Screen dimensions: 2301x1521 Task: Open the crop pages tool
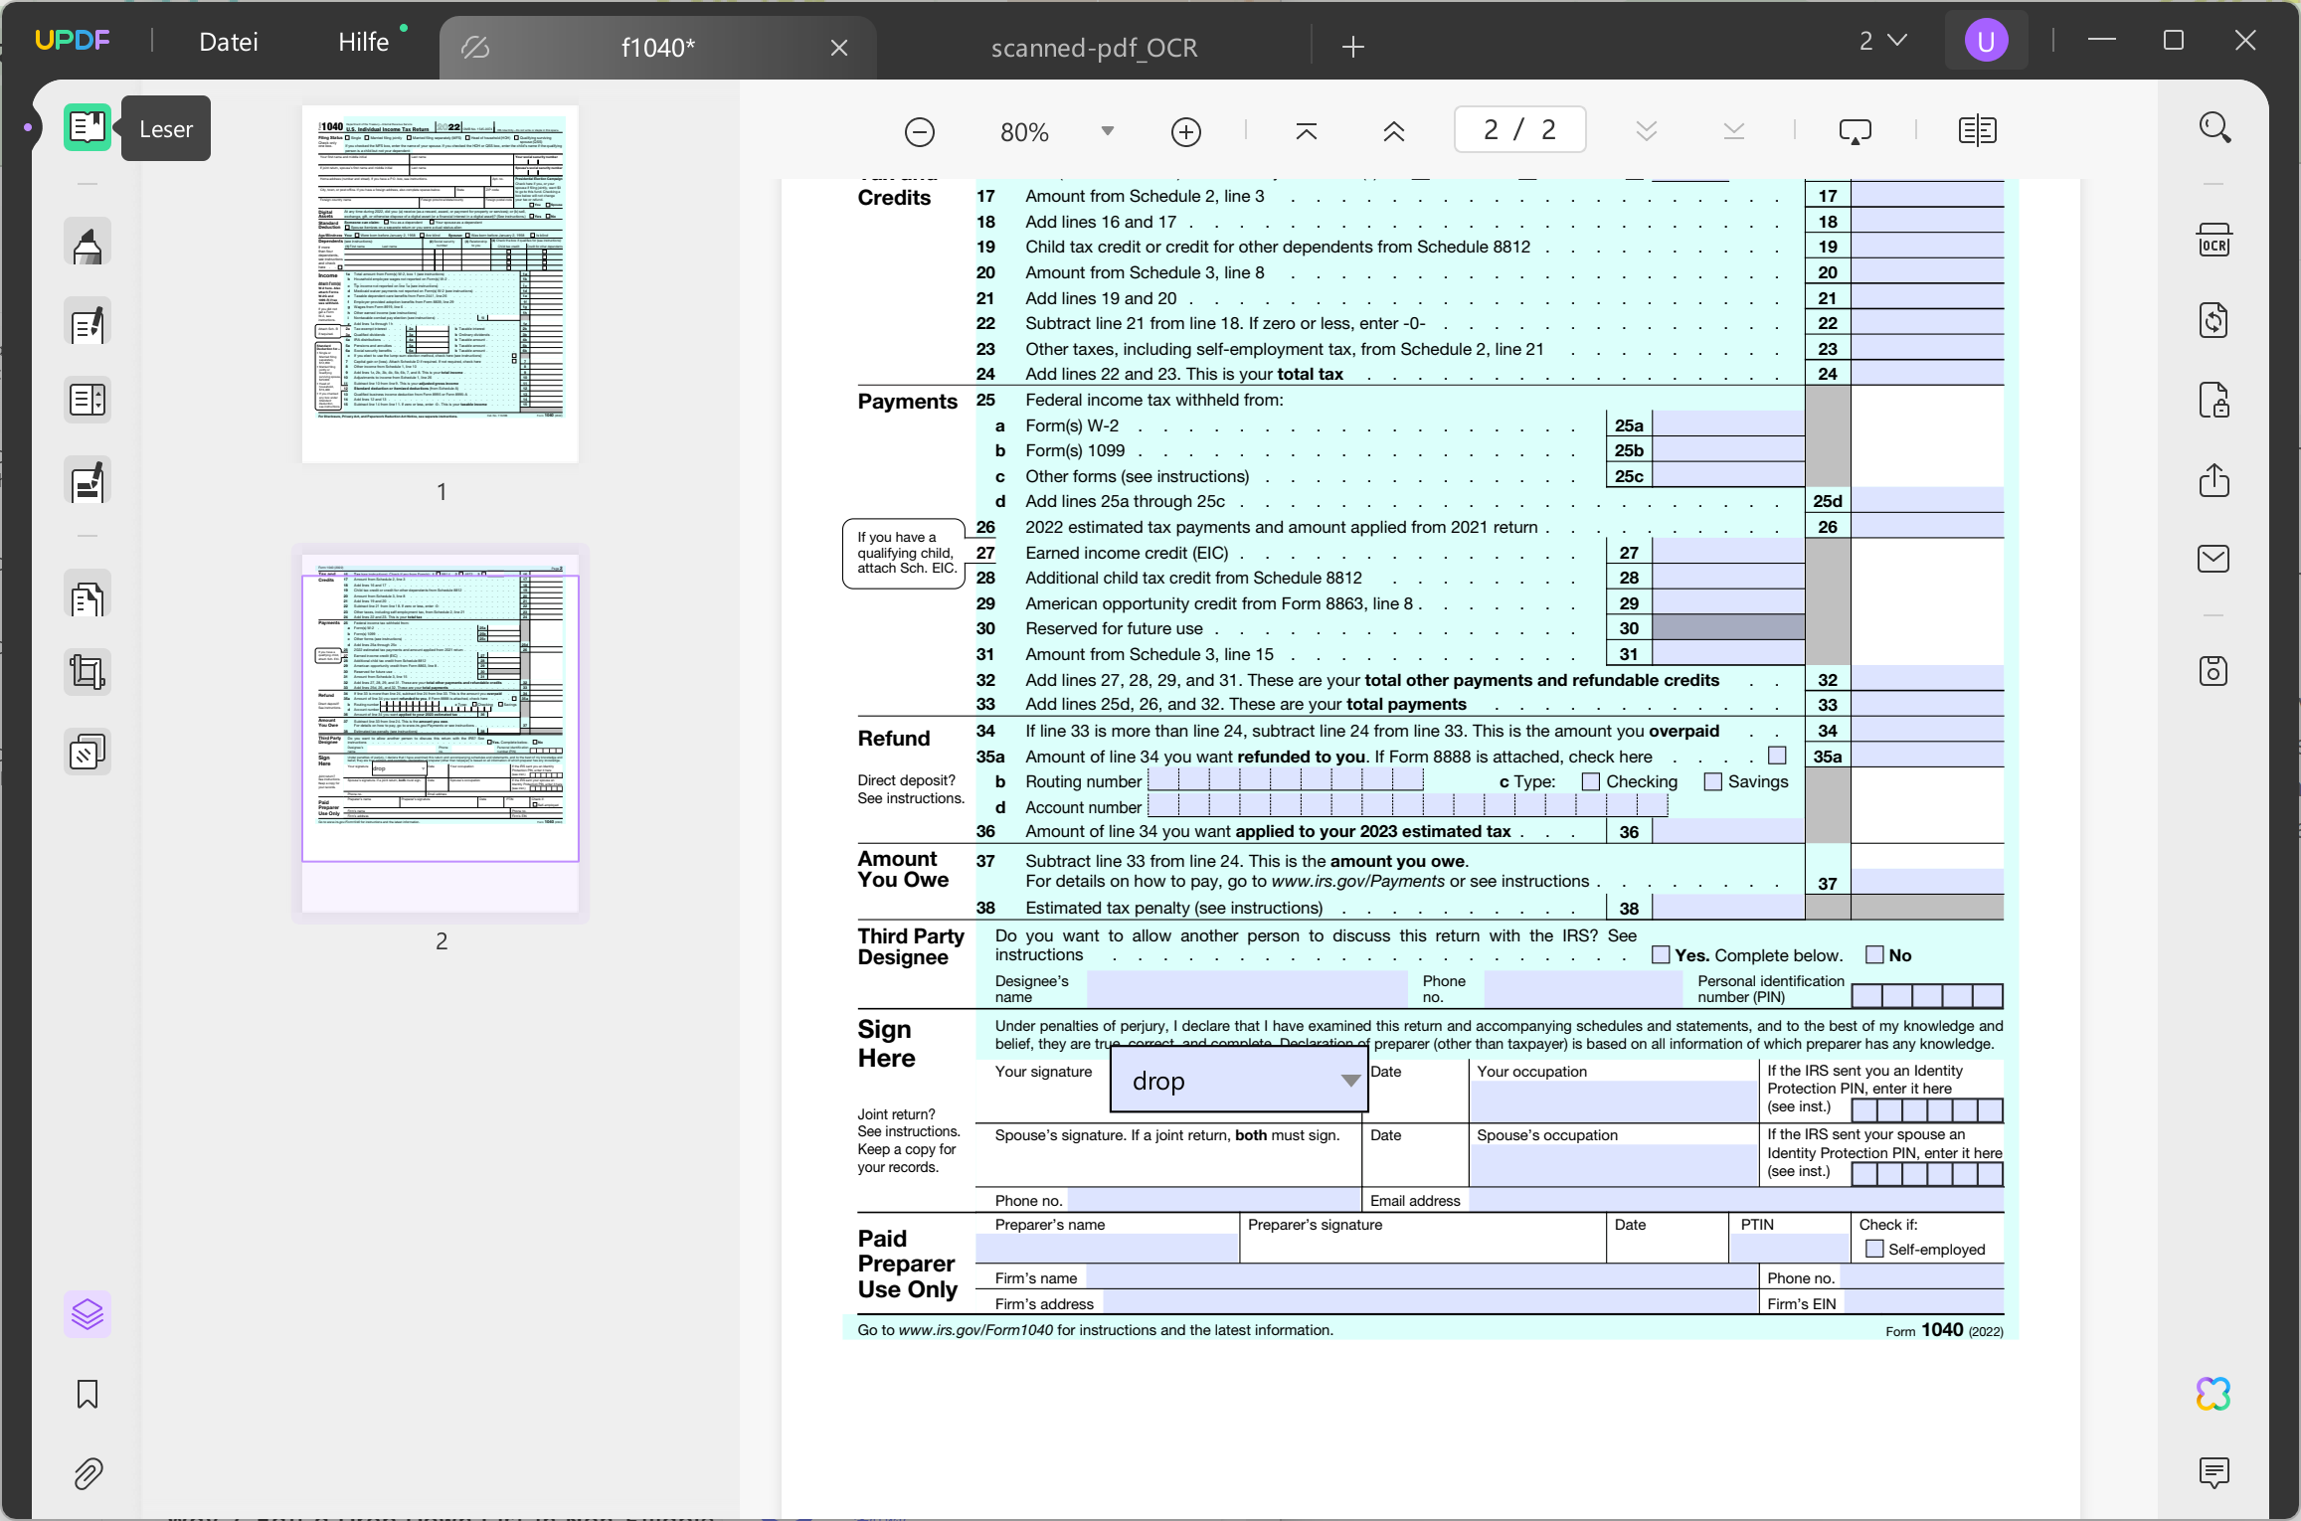88,671
